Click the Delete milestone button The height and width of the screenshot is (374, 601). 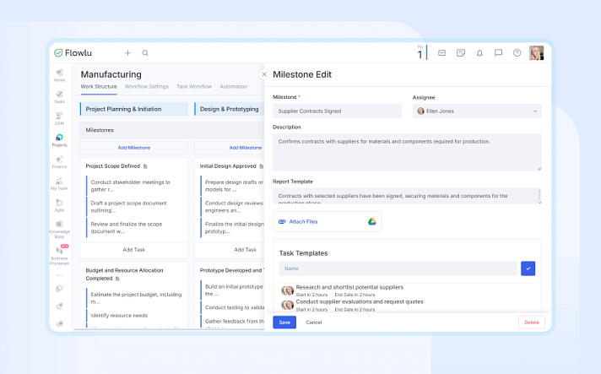tap(531, 323)
